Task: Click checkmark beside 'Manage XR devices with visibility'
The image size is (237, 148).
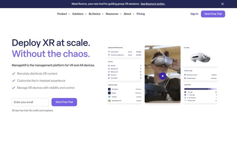Action: click(13, 88)
